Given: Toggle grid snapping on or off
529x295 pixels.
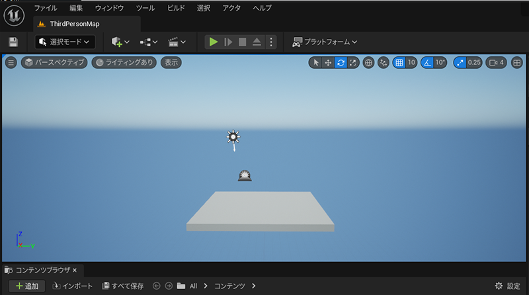Looking at the screenshot, I should point(399,63).
